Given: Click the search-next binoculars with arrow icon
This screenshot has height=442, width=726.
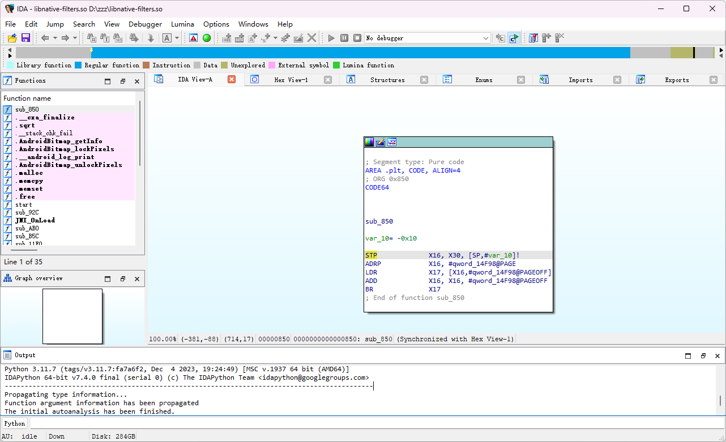Looking at the screenshot, I should click(x=134, y=38).
